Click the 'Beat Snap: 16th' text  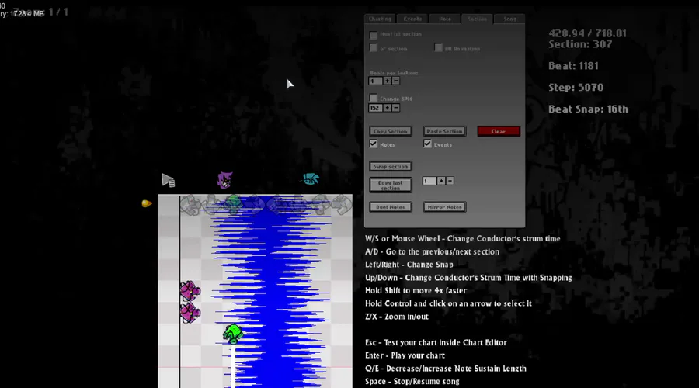point(589,109)
